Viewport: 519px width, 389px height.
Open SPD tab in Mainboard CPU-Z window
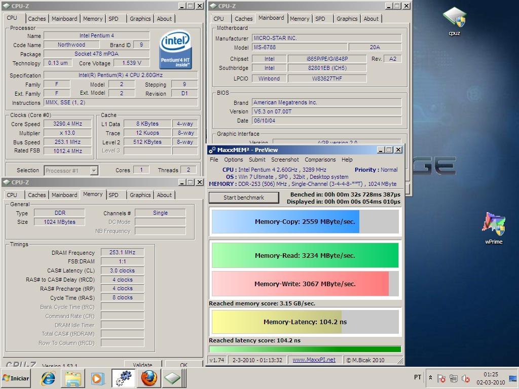point(320,19)
